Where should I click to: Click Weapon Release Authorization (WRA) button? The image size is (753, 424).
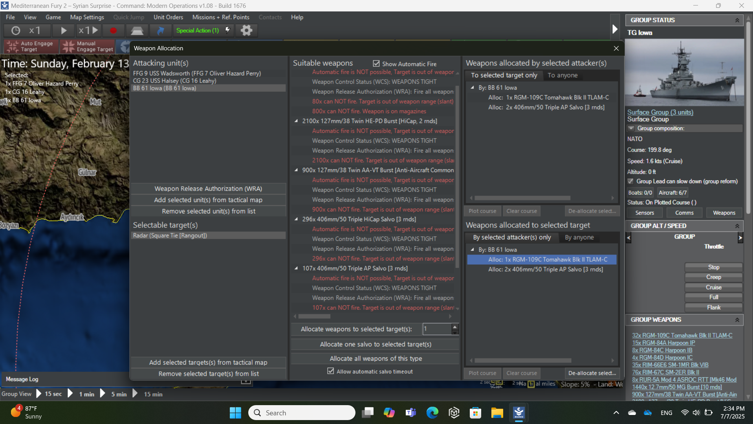click(x=208, y=189)
